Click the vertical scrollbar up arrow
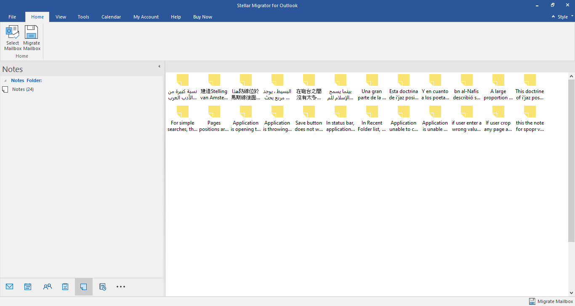The width and height of the screenshot is (575, 306). 571,77
